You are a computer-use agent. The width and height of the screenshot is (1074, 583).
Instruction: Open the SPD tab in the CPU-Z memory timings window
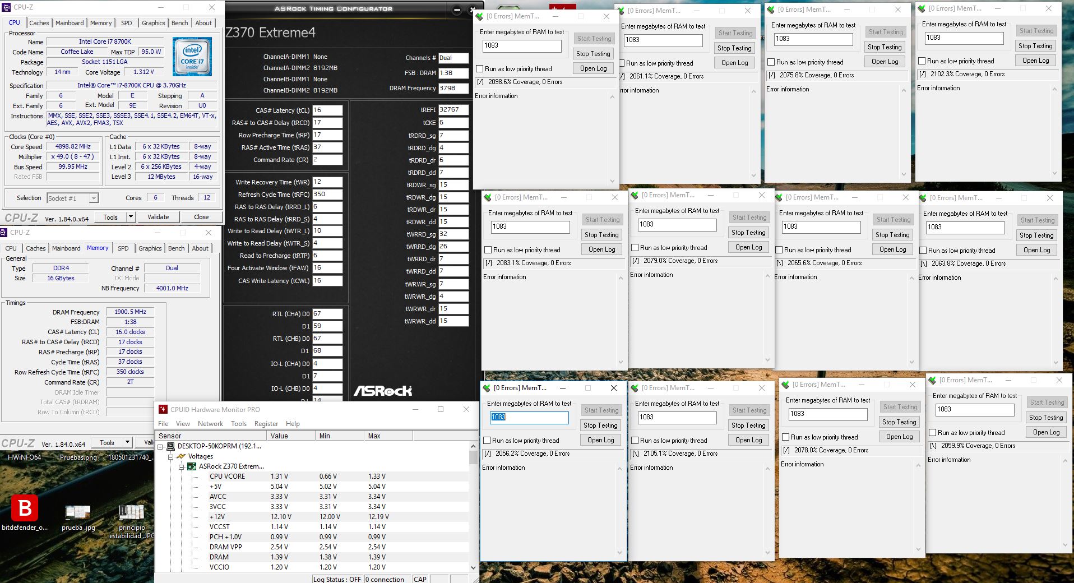123,248
